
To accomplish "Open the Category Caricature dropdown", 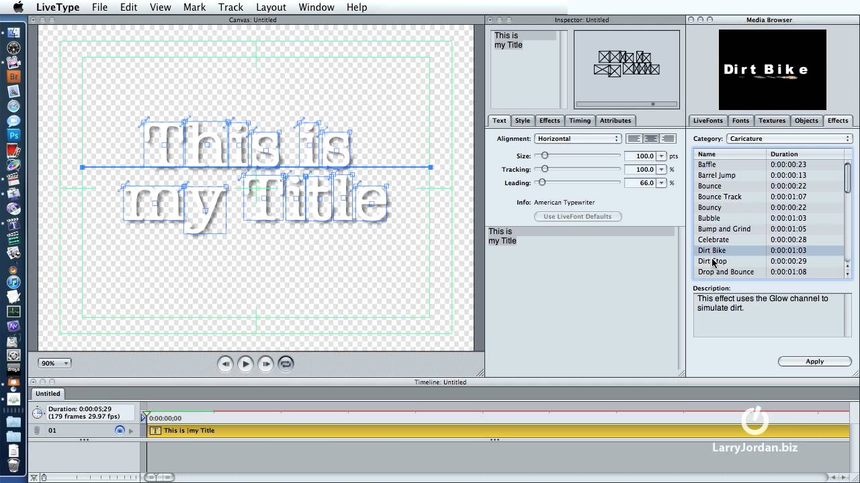I will (789, 139).
